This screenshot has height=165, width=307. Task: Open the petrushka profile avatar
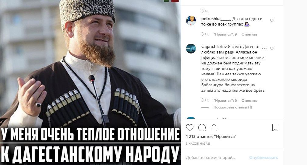191,20
